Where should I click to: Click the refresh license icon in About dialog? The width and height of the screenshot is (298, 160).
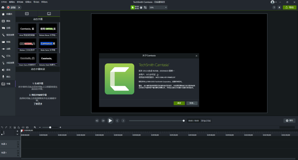(x=158, y=75)
